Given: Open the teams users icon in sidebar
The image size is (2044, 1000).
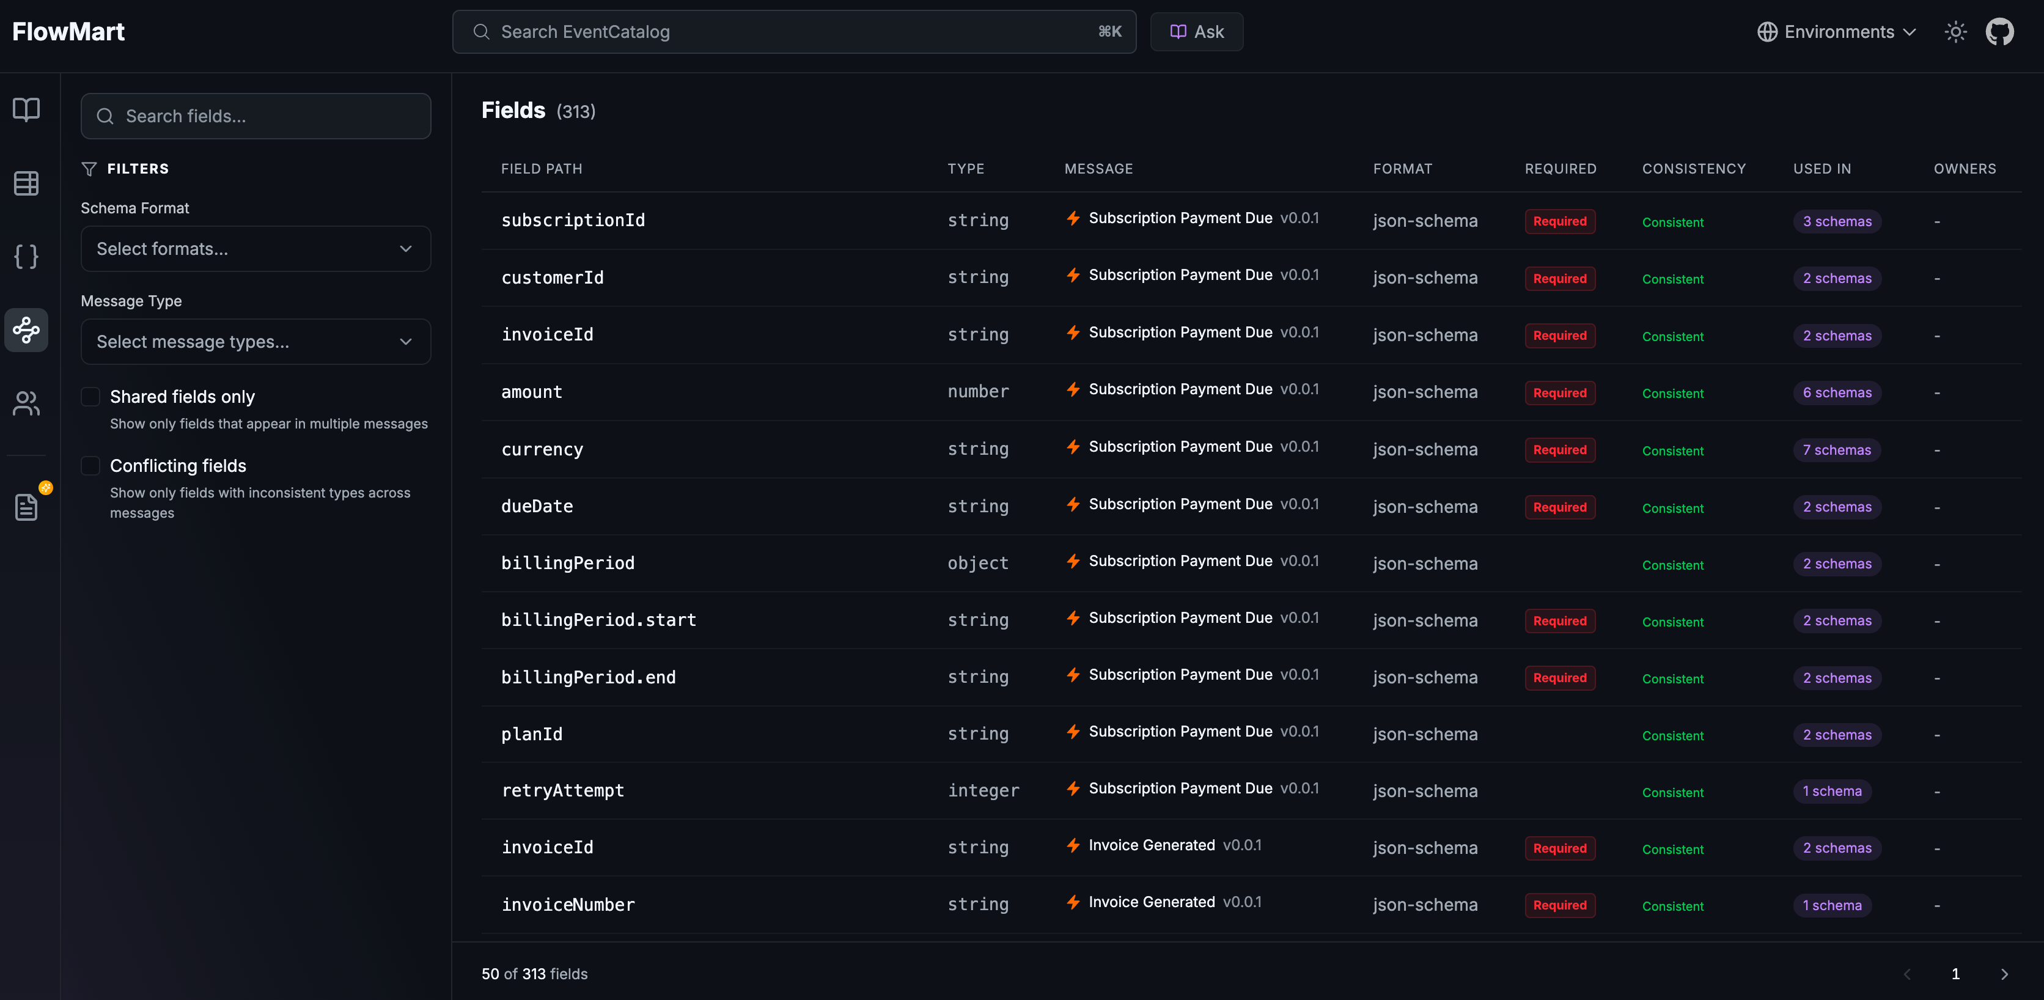Looking at the screenshot, I should point(26,403).
